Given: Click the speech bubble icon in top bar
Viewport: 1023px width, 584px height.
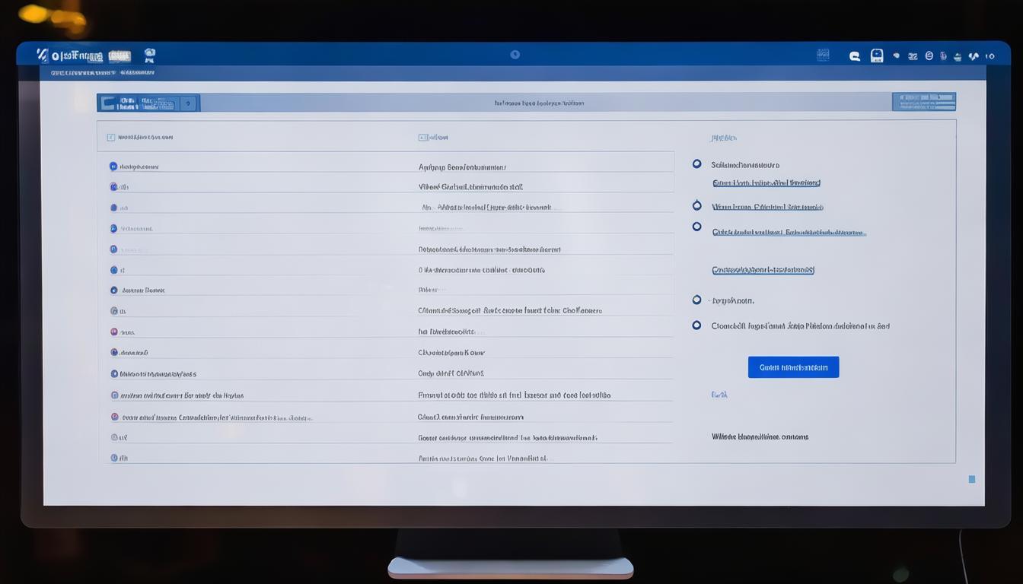Looking at the screenshot, I should coord(854,56).
